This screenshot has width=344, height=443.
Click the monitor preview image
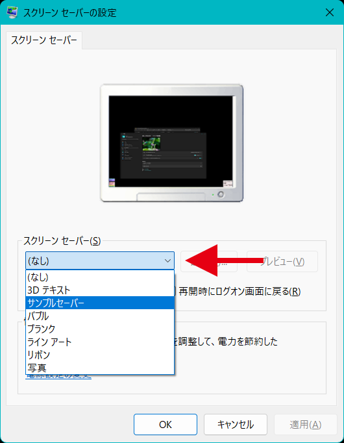172,143
